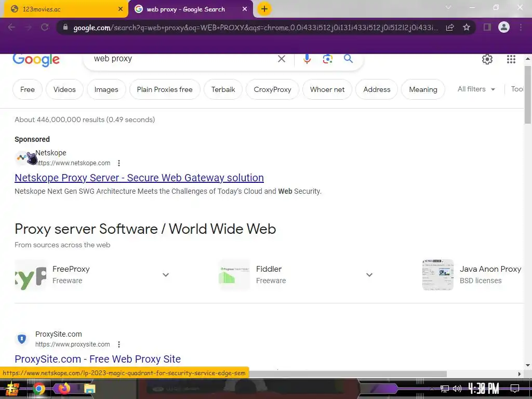The height and width of the screenshot is (399, 532).
Task: Reload the current page
Action: pos(45,27)
